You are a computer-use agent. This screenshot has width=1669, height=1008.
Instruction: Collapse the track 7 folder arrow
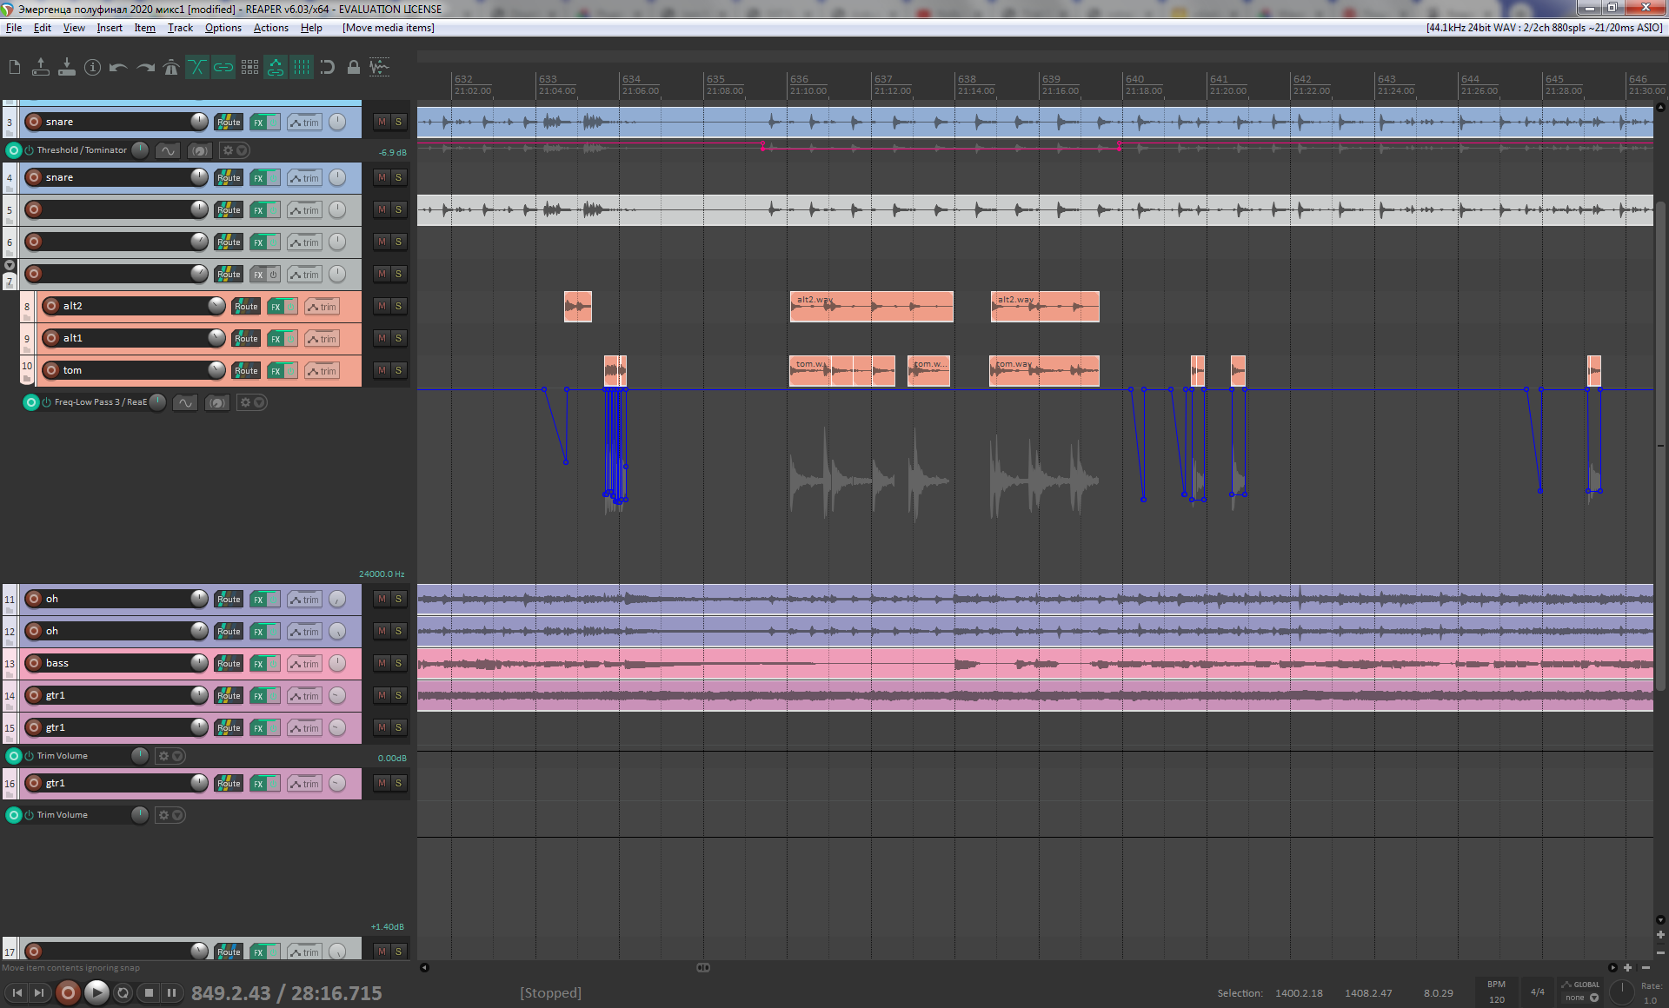(10, 265)
